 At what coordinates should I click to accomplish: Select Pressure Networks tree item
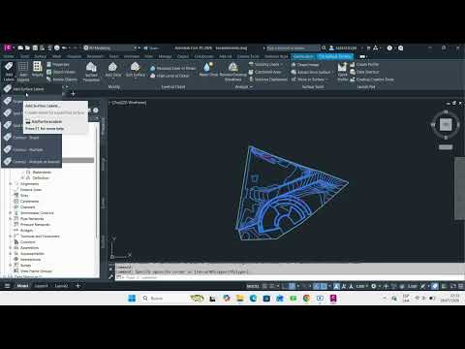[x=35, y=225]
